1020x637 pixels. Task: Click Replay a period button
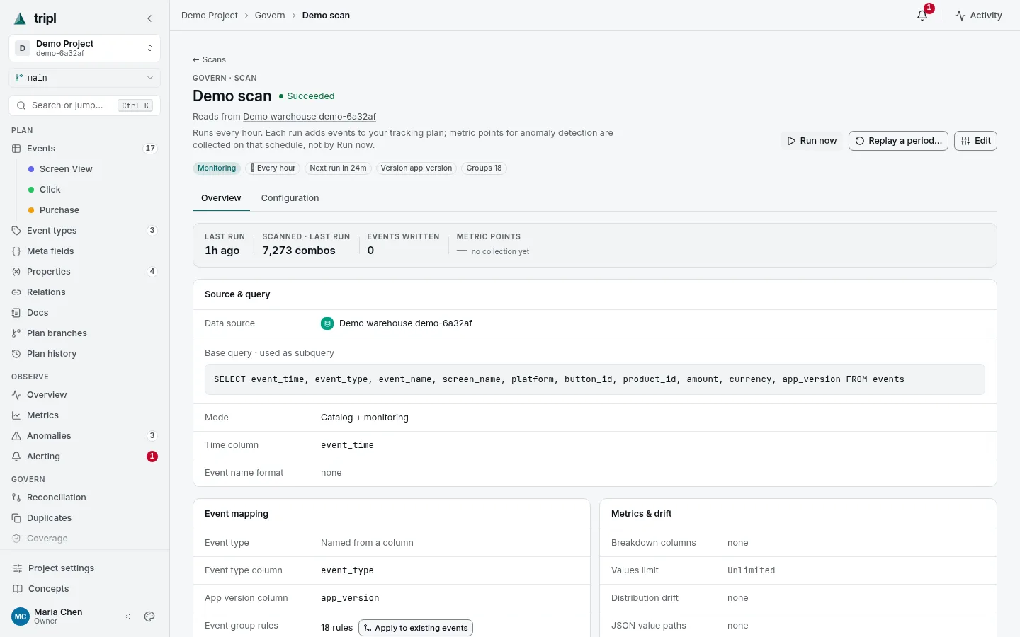tap(898, 141)
